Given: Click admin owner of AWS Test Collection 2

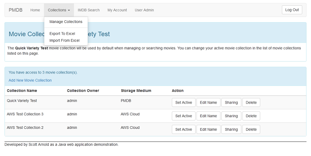Looking at the screenshot, I should click(x=72, y=128).
